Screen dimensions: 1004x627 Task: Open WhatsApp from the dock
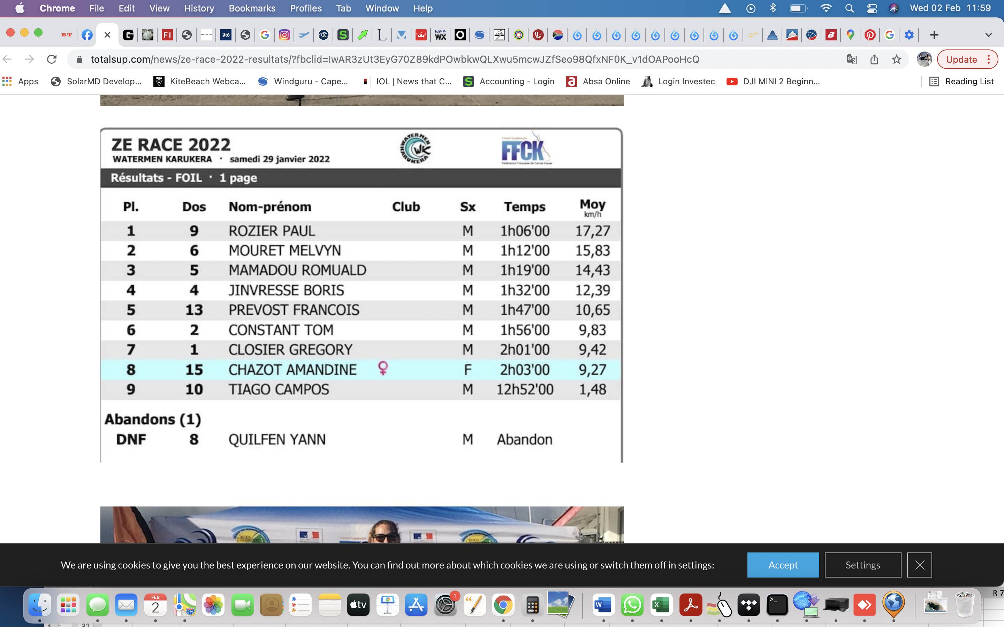[632, 605]
